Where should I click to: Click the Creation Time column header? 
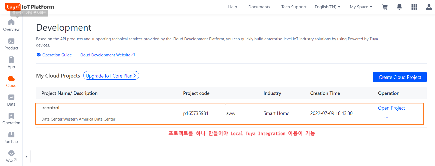pyautogui.click(x=325, y=93)
